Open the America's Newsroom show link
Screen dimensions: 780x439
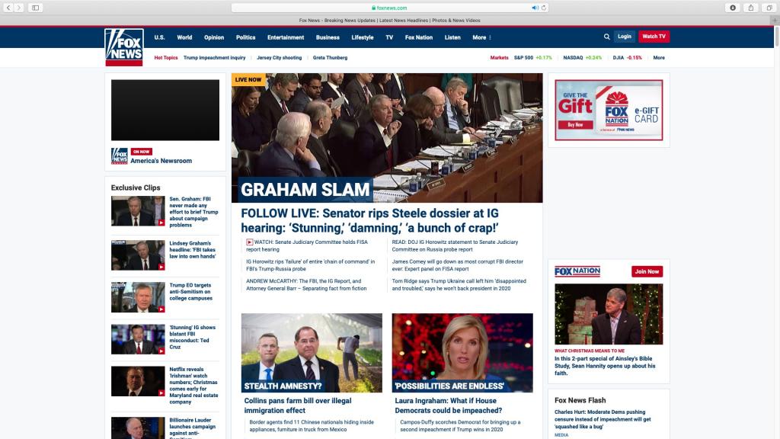click(161, 161)
